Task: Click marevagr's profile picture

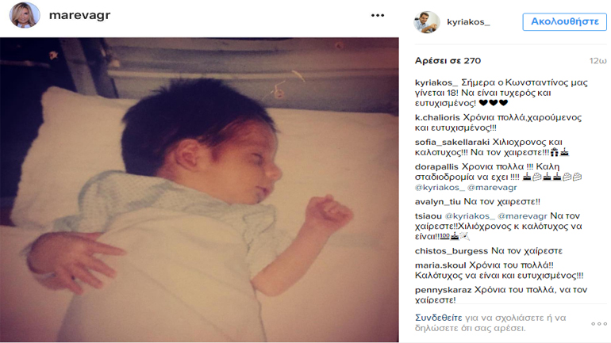Action: pos(25,15)
